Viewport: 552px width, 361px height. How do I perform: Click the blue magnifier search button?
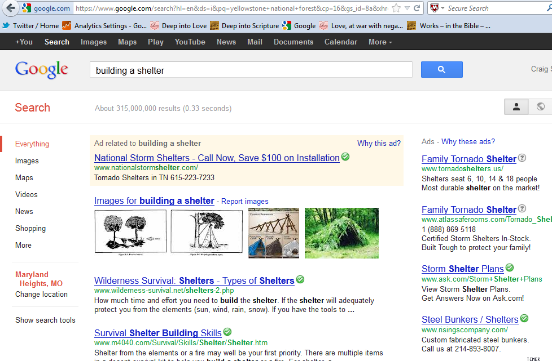point(442,69)
